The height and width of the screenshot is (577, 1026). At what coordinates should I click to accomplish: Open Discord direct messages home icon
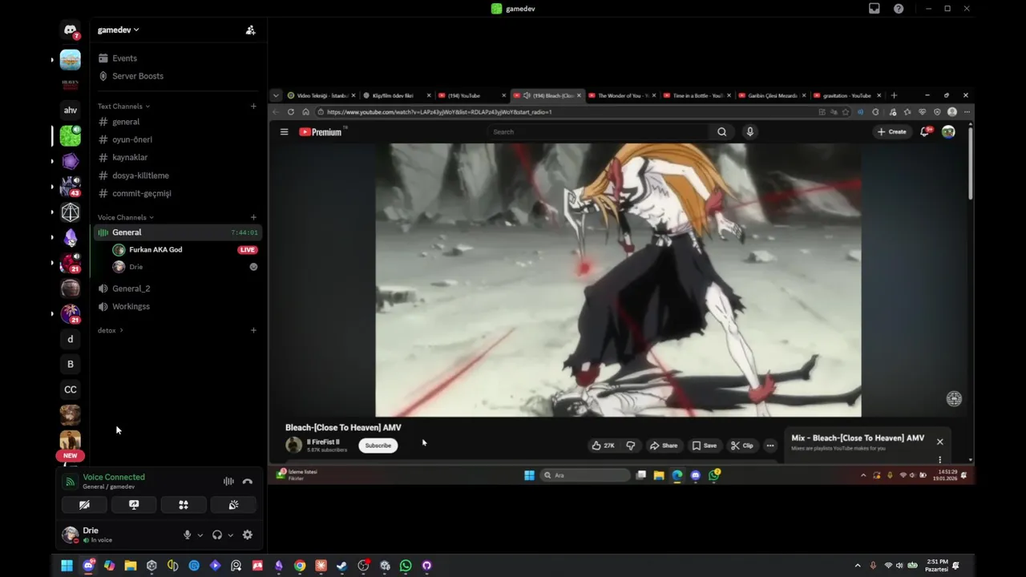click(x=71, y=30)
